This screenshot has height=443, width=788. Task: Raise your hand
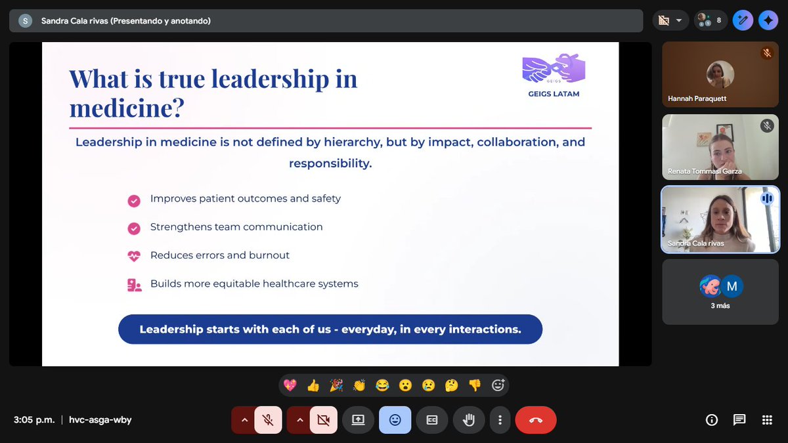tap(468, 420)
